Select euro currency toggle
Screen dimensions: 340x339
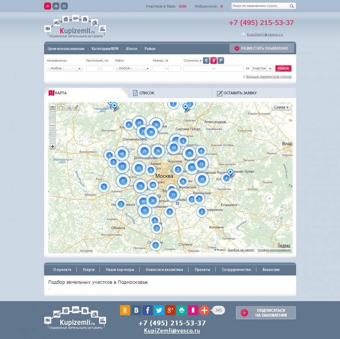(206, 61)
